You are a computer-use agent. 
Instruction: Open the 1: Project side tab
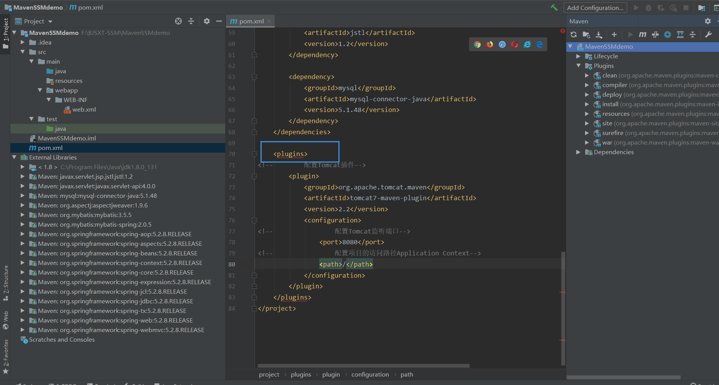(x=5, y=33)
